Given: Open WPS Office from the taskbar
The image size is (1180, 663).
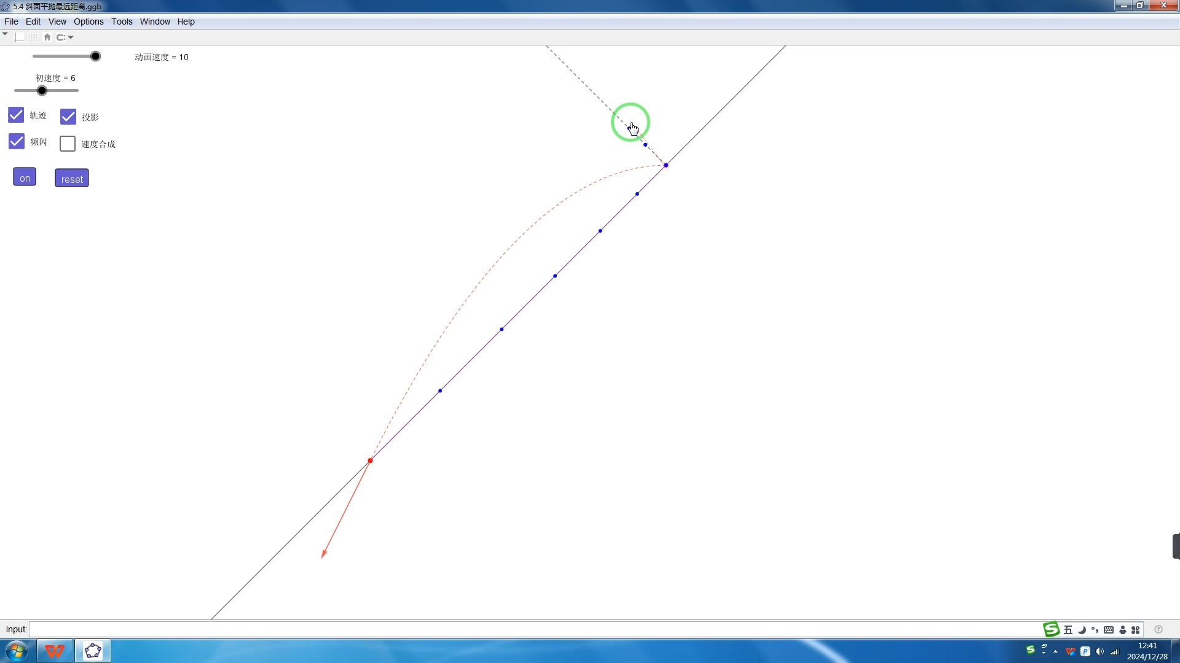Looking at the screenshot, I should click(x=55, y=651).
